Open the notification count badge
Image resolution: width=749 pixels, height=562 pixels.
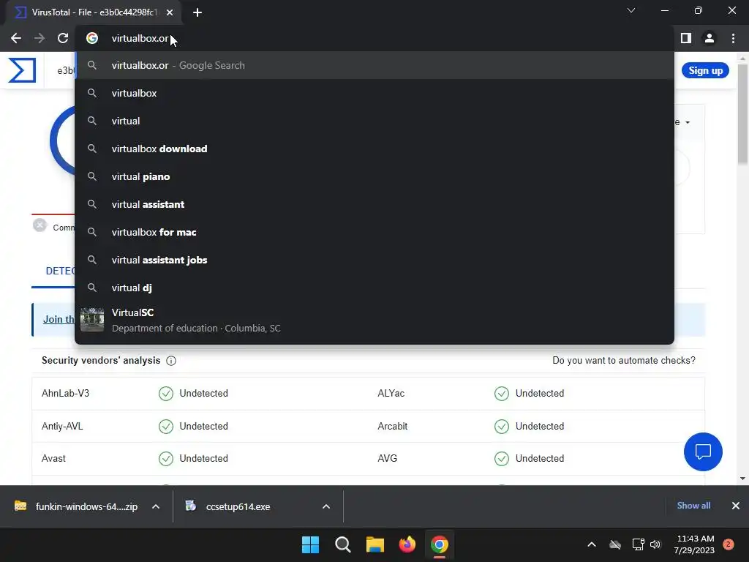[x=729, y=544]
